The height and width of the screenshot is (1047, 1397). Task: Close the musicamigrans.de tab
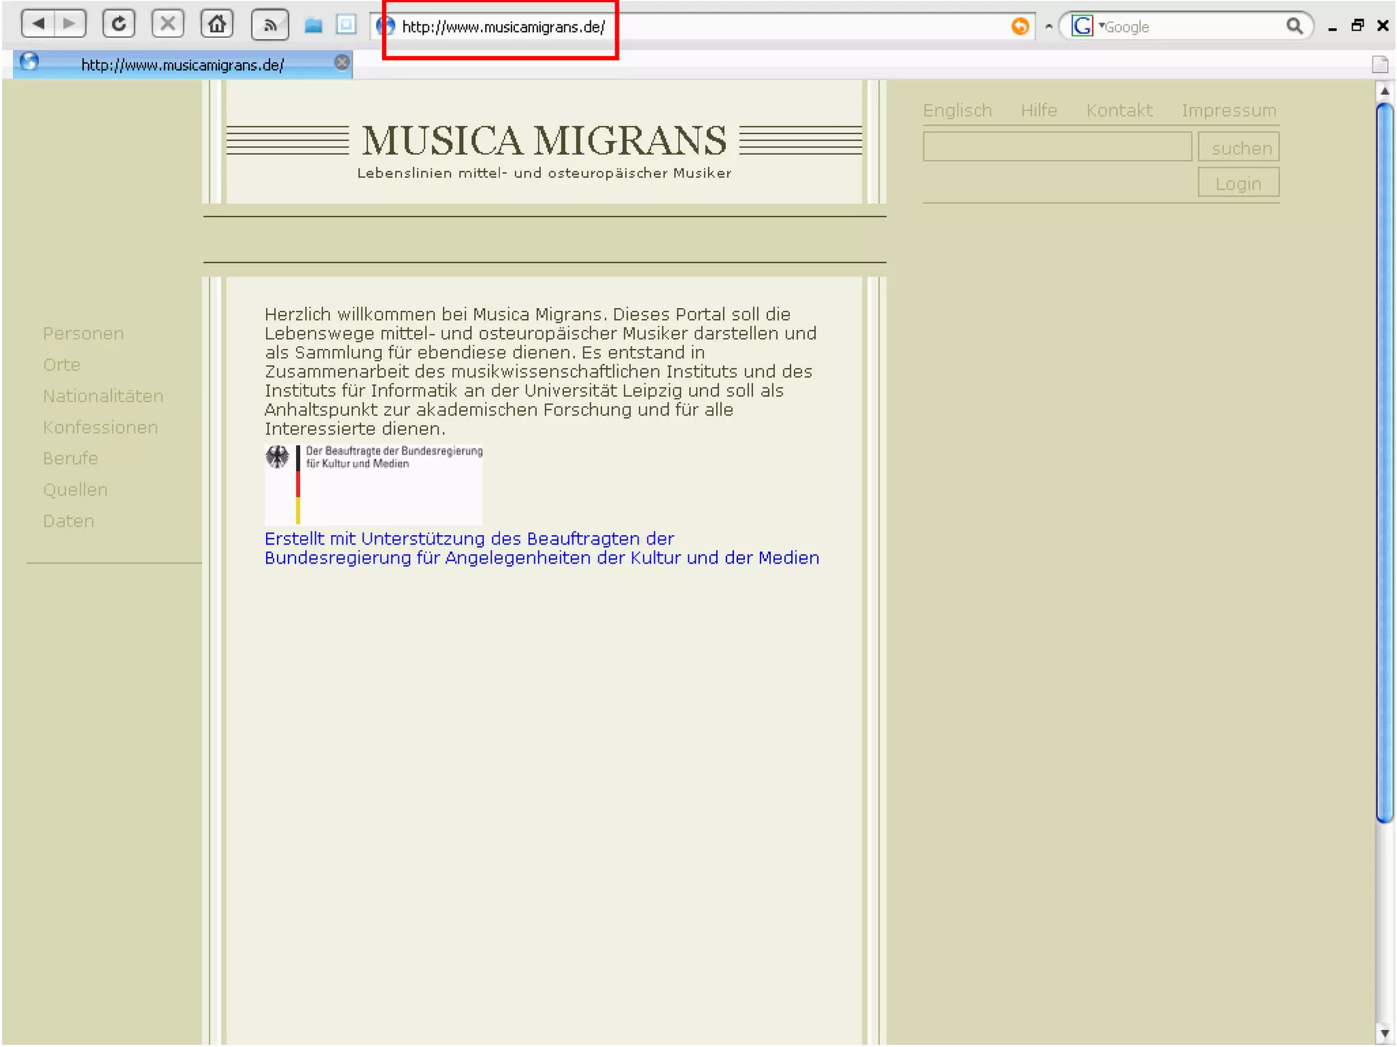pos(342,63)
